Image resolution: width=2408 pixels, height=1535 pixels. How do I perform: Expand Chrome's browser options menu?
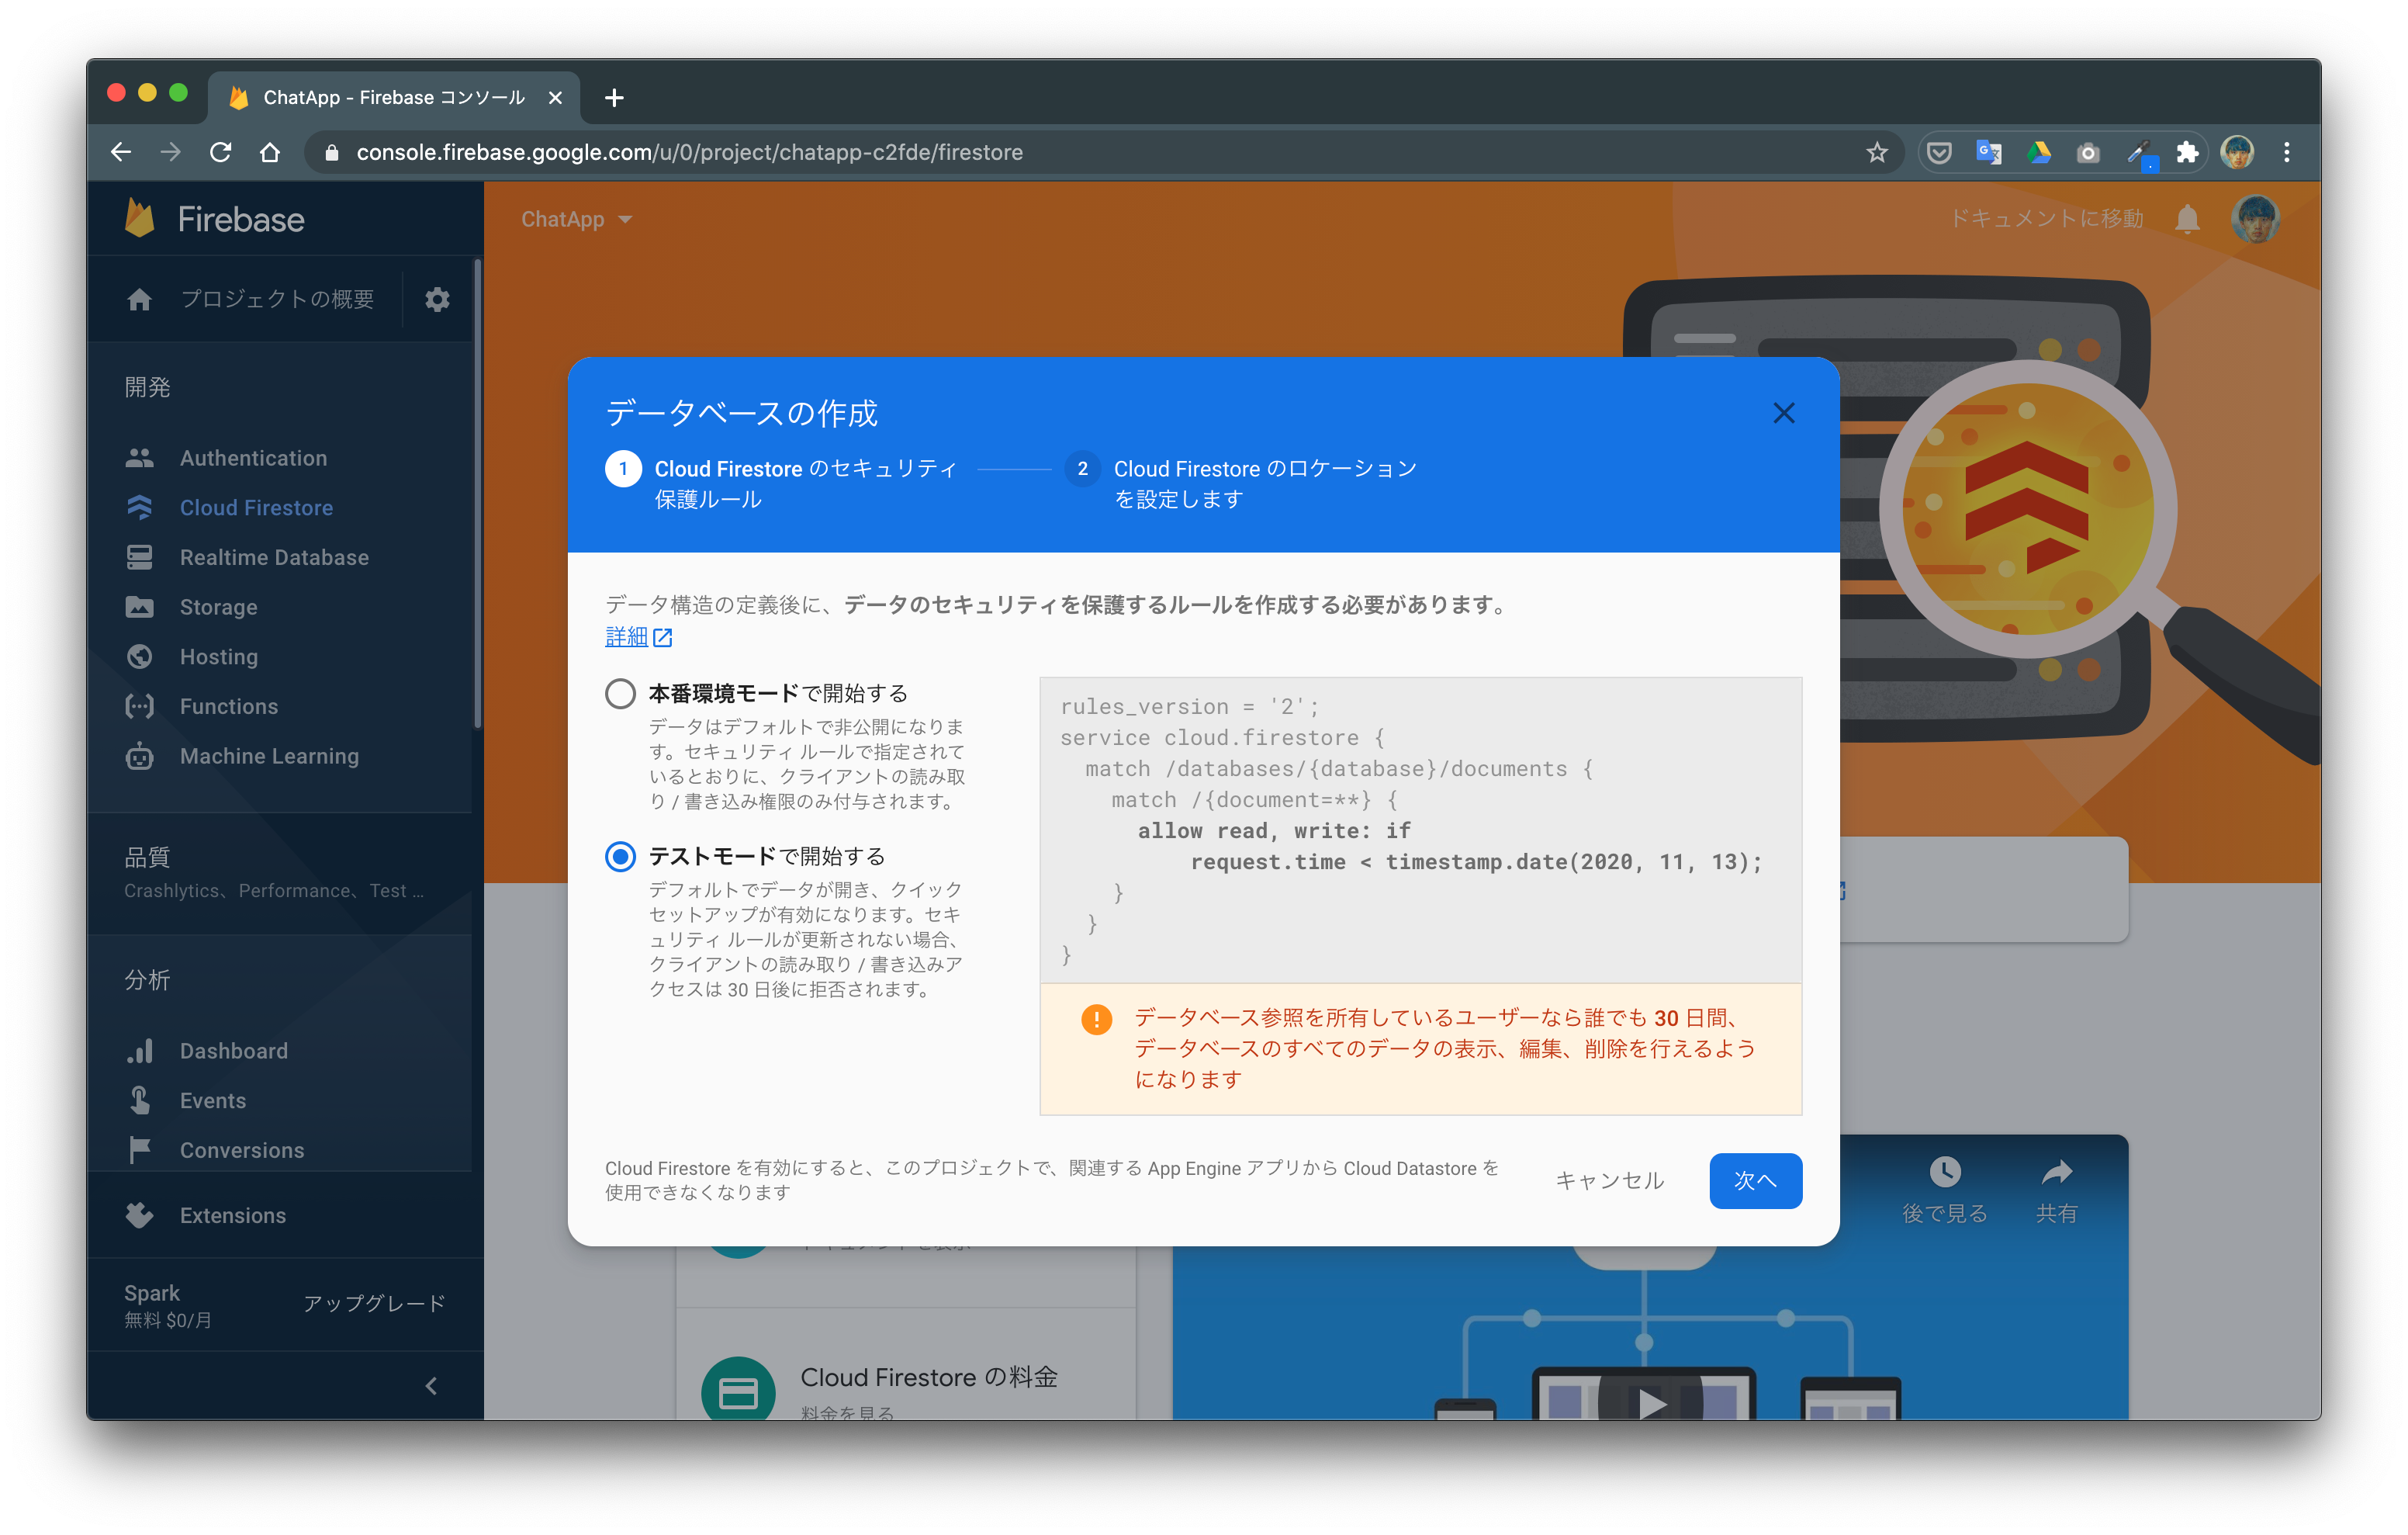2286,151
